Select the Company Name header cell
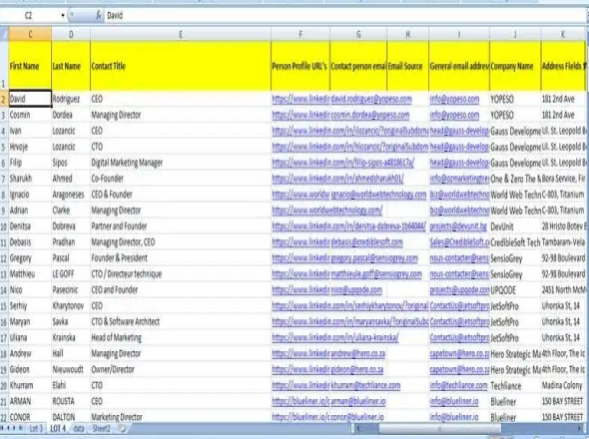 pyautogui.click(x=515, y=65)
